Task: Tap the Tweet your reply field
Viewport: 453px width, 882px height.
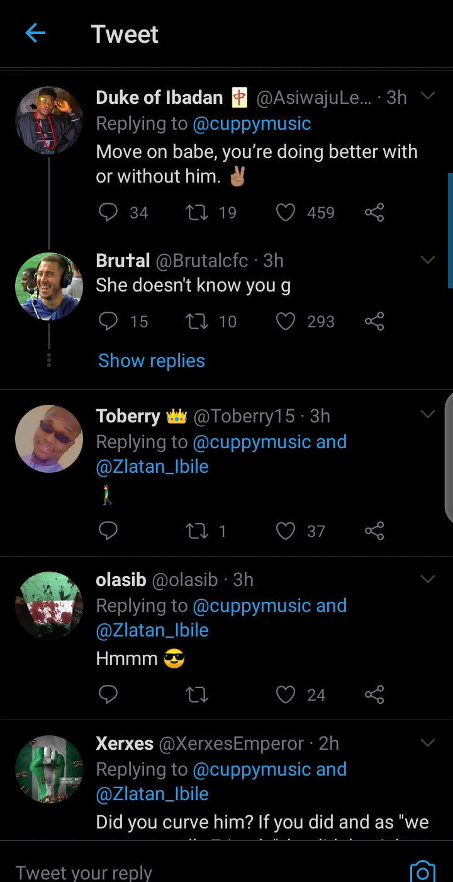Action: pyautogui.click(x=189, y=872)
